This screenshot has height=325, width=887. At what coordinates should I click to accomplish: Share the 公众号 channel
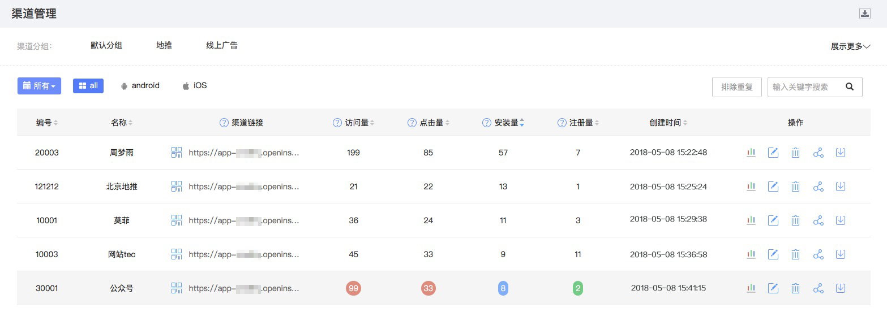[818, 288]
